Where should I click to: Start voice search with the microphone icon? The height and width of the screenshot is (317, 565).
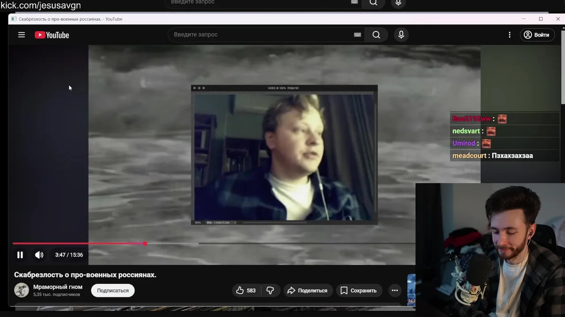[401, 35]
